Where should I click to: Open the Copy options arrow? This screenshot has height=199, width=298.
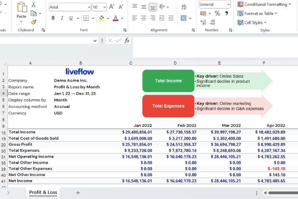tap(40, 13)
